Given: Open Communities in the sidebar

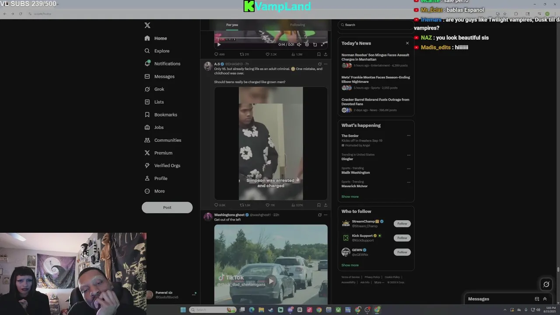Looking at the screenshot, I should [163, 140].
